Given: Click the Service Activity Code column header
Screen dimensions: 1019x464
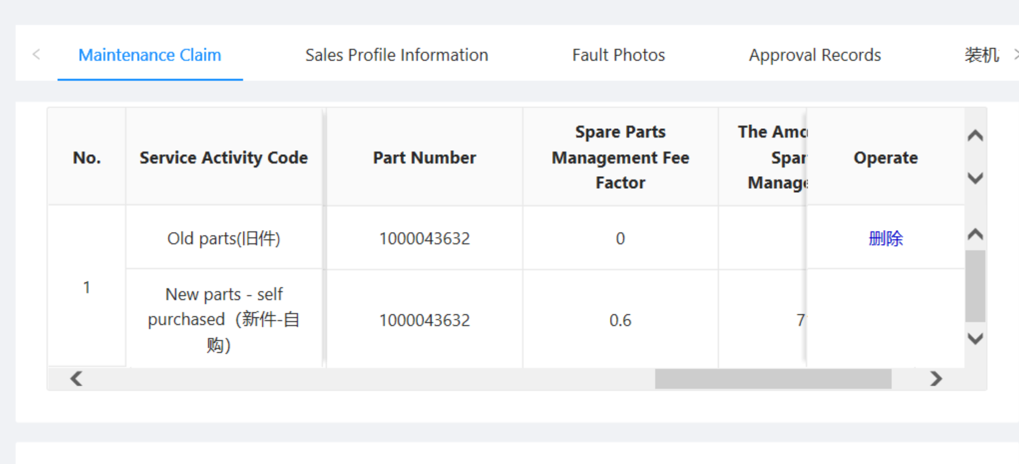Looking at the screenshot, I should (x=223, y=158).
